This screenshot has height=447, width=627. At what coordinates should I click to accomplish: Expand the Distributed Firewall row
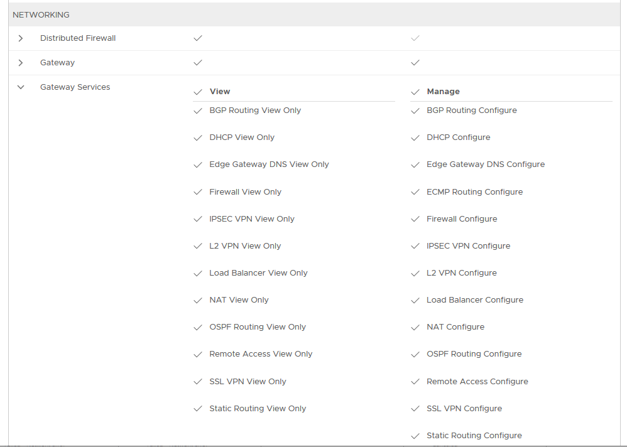(21, 38)
